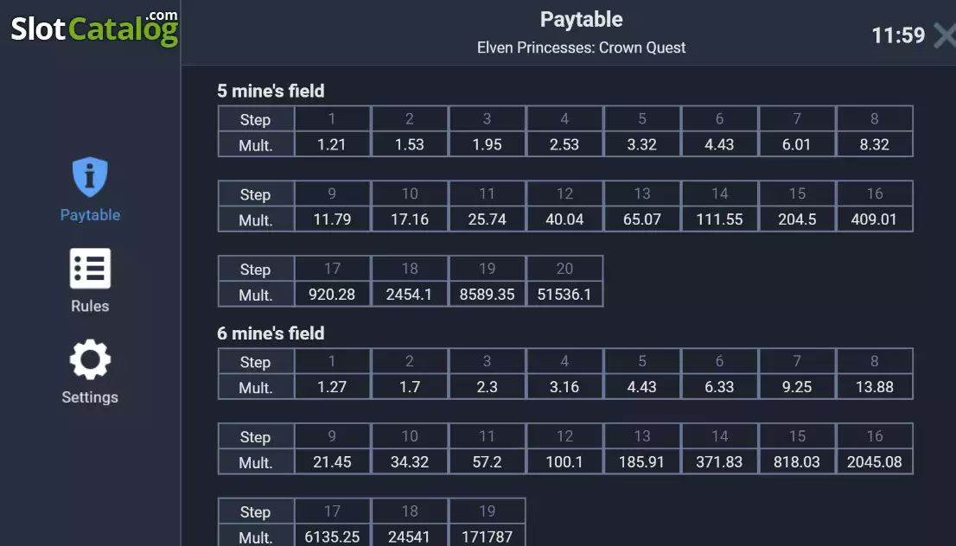Open the Settings gear icon
The height and width of the screenshot is (546, 956).
click(x=90, y=359)
